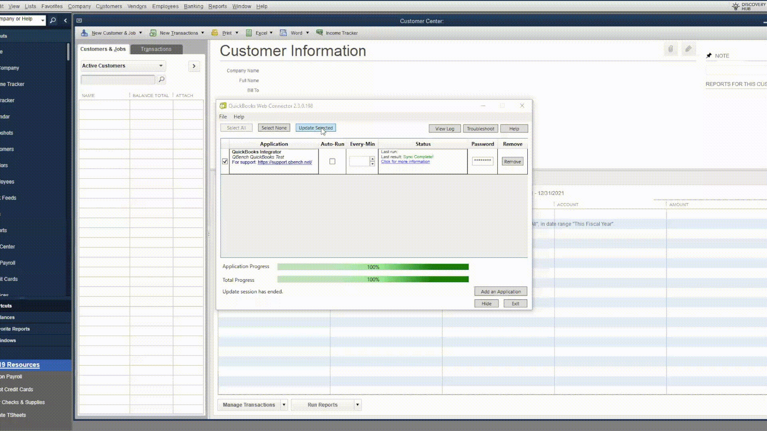Image resolution: width=767 pixels, height=431 pixels.
Task: Click the Total Progress bar
Action: click(373, 280)
